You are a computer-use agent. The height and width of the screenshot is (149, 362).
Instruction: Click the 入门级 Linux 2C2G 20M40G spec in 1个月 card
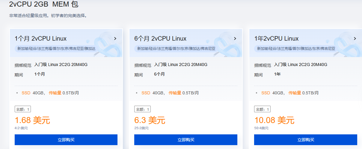(61, 64)
